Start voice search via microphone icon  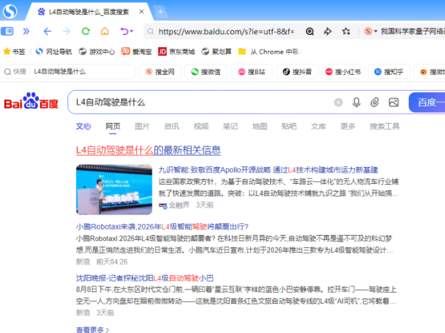(356, 103)
